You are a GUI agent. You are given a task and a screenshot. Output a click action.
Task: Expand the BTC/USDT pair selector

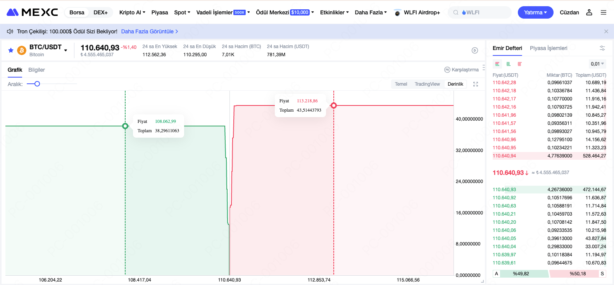[66, 50]
